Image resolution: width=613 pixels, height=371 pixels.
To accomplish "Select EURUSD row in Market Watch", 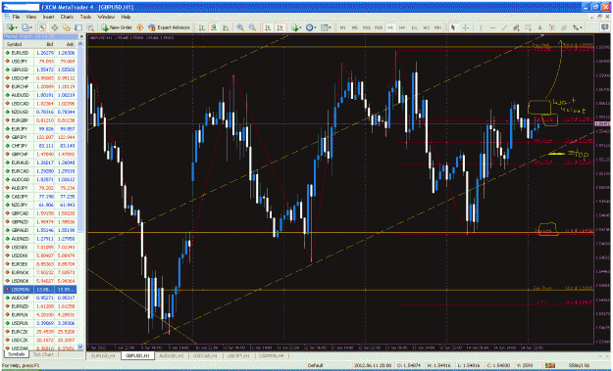I will 40,53.
